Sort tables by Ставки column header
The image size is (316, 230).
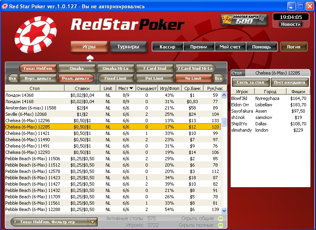(82, 88)
